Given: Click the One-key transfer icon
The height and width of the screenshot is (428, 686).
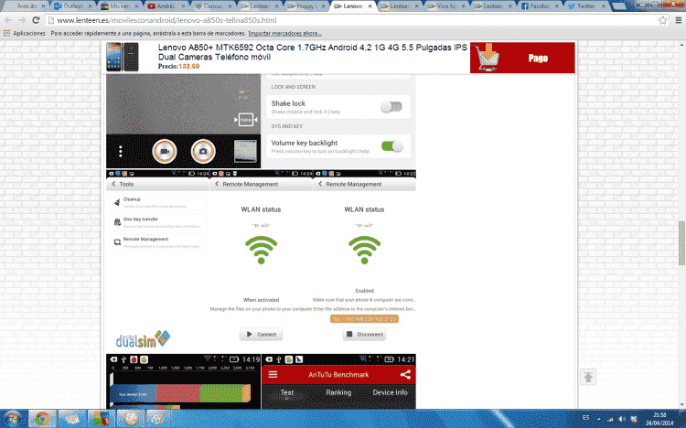Looking at the screenshot, I should pos(117,222).
